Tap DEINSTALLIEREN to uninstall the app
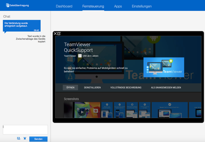This screenshot has width=205, height=142. (92, 88)
